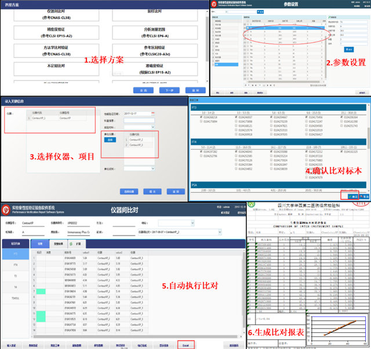Click the middle blue button in 录入关键信息 dialog

(152, 192)
